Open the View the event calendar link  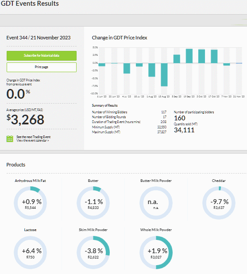tap(33, 140)
